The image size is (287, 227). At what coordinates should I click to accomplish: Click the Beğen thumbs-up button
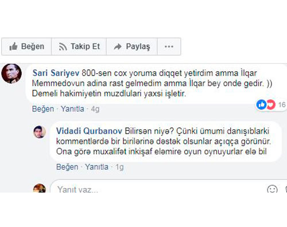26,46
